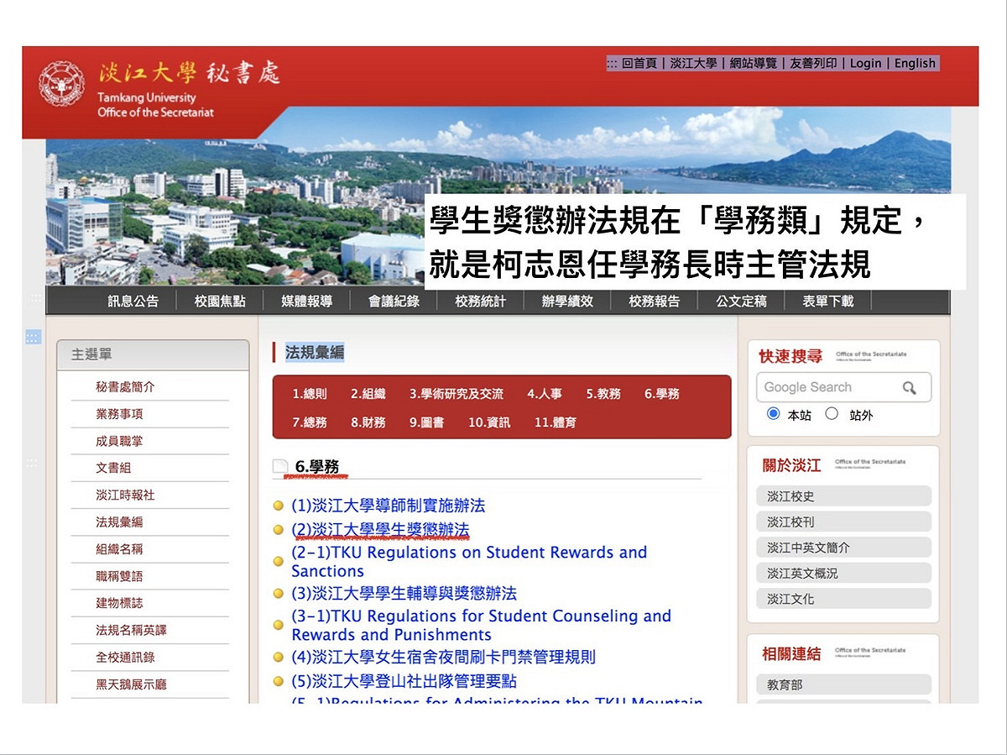
Task: Click the 主選單 sidebar header
Action: (x=153, y=354)
